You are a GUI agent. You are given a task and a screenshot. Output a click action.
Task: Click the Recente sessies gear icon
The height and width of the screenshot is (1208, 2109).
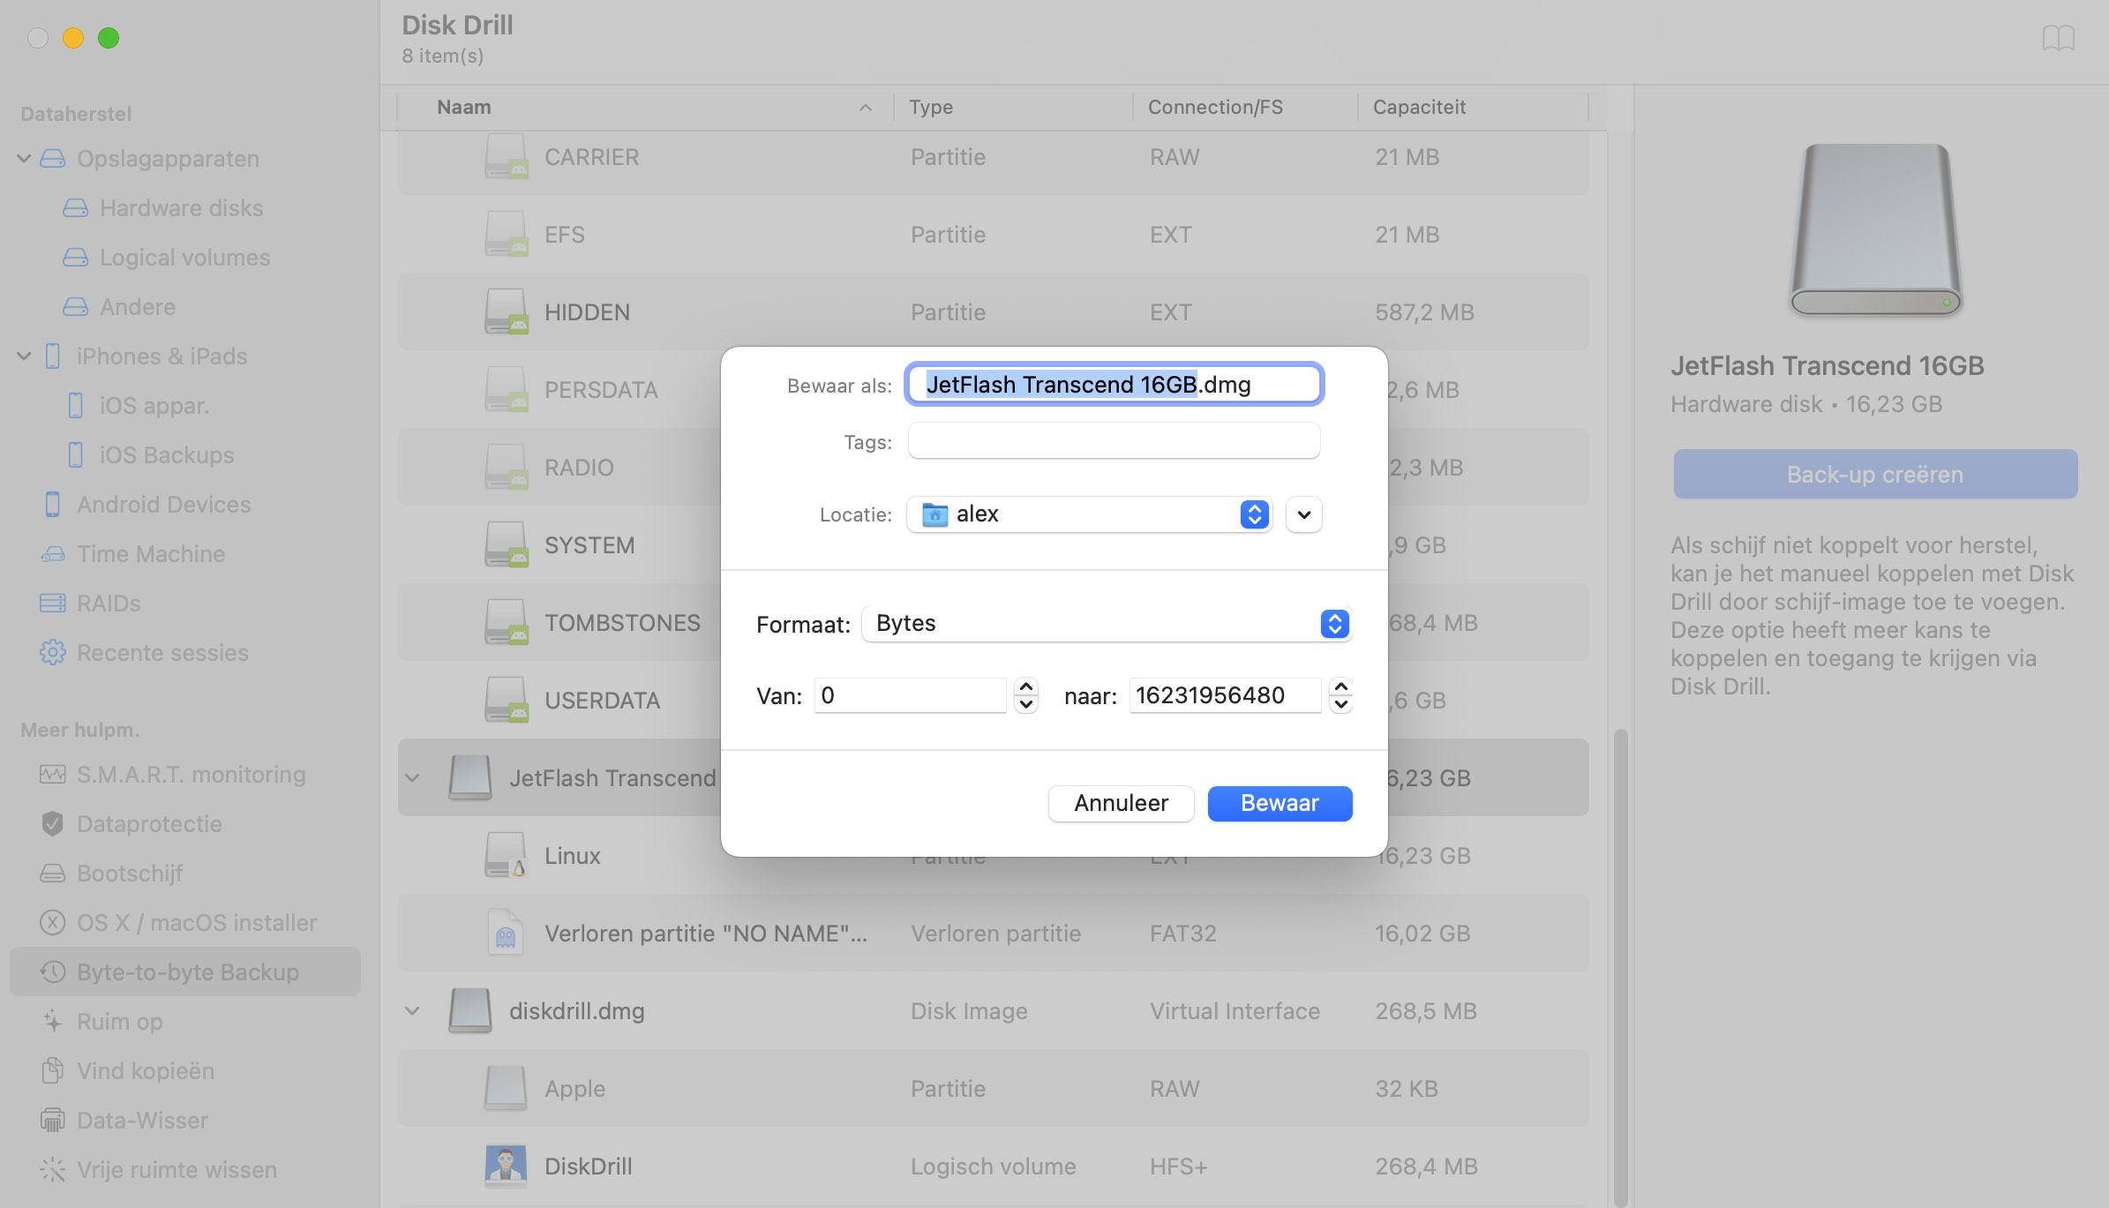point(53,653)
